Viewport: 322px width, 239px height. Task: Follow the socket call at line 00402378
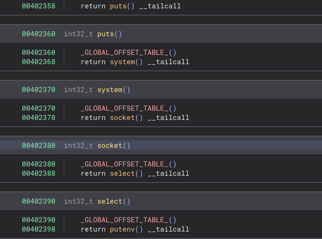click(x=122, y=118)
